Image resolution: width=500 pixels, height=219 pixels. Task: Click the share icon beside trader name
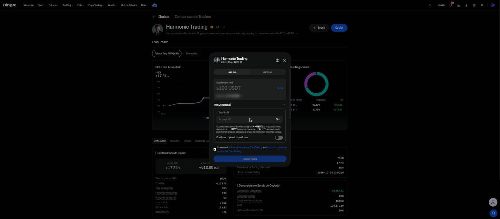[x=218, y=27]
